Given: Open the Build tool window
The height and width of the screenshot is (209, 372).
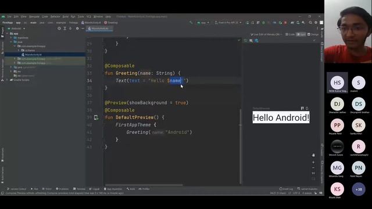Looking at the screenshot, I should click(131, 189).
